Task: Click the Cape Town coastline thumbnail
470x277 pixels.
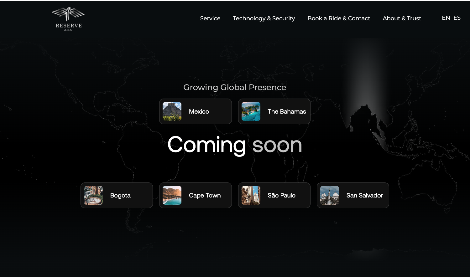Action: point(172,195)
